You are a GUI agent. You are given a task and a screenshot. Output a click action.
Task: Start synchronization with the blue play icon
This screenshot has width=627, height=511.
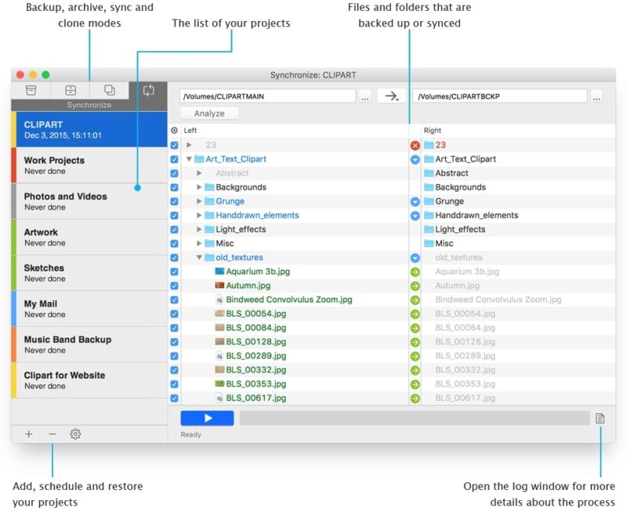click(x=206, y=418)
